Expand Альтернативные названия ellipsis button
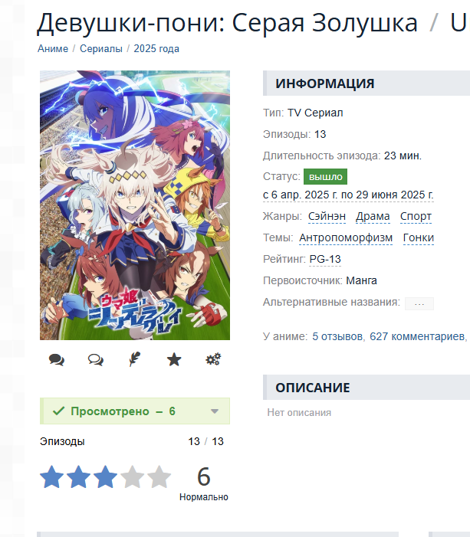Image resolution: width=470 pixels, height=537 pixels. (x=419, y=303)
